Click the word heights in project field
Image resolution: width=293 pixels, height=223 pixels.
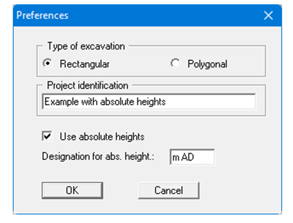pyautogui.click(x=151, y=102)
